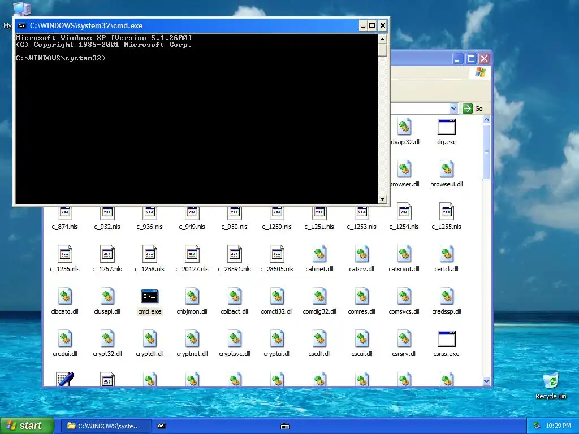
Task: Select the cmd.exe file icon
Action: [149, 296]
